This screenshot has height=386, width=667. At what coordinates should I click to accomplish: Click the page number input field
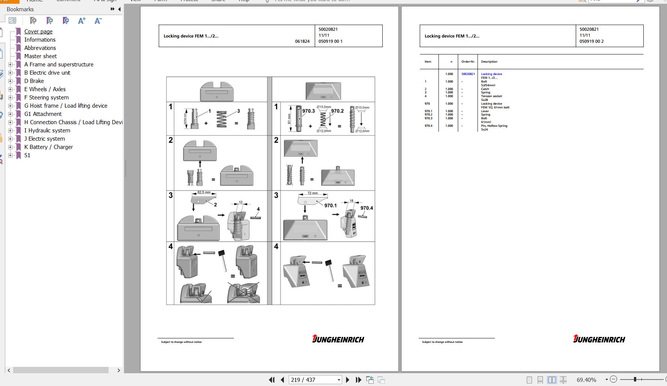tap(312, 380)
